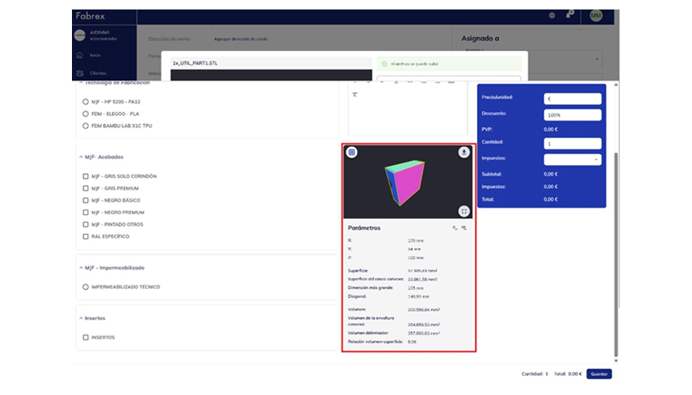Enable the INSERTOS checkbox

pos(85,337)
